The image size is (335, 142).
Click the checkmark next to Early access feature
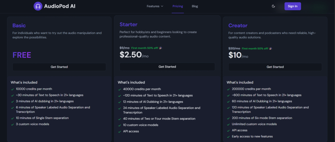coord(228,136)
